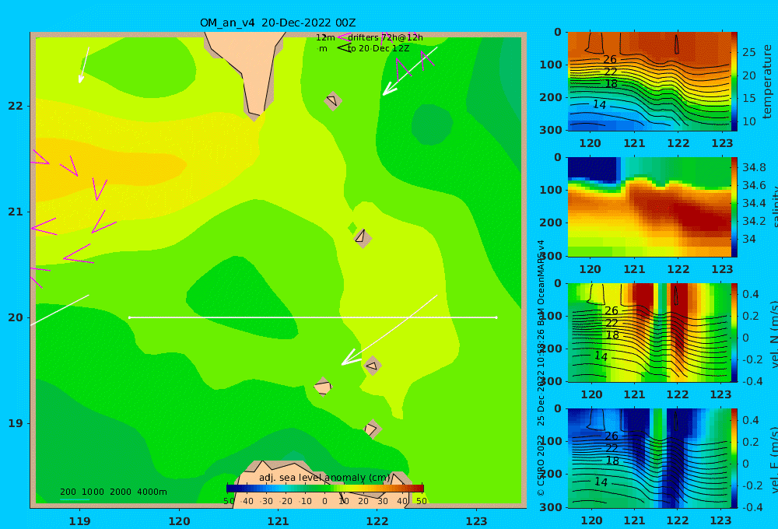Click the salinity color scale bar
Viewport: 778px width, 529px height.
pyautogui.click(x=734, y=207)
